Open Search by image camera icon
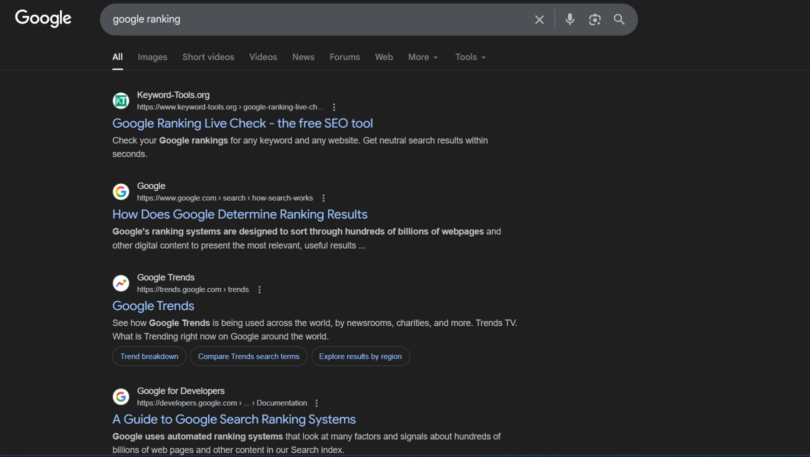This screenshot has height=457, width=810. click(594, 19)
